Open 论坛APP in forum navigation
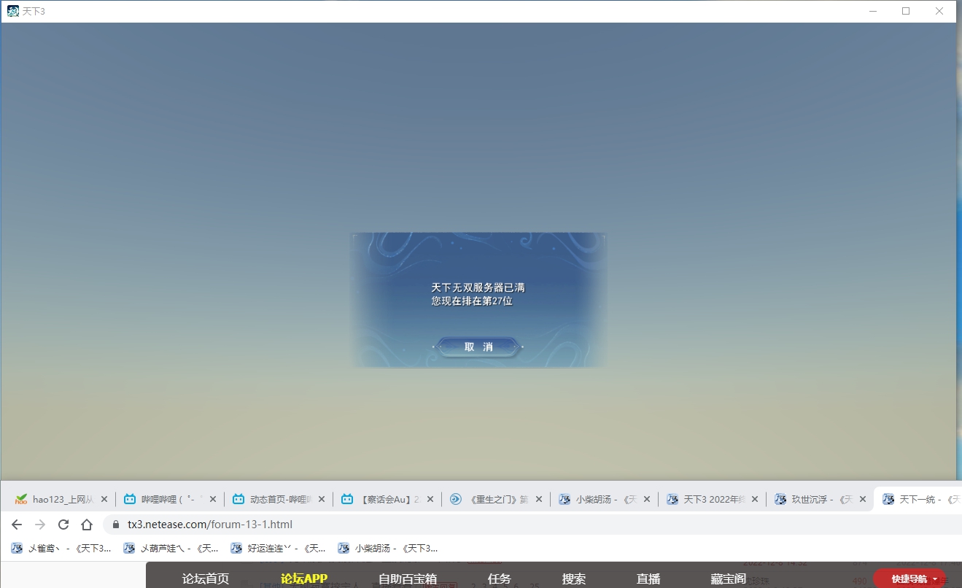 coord(304,579)
